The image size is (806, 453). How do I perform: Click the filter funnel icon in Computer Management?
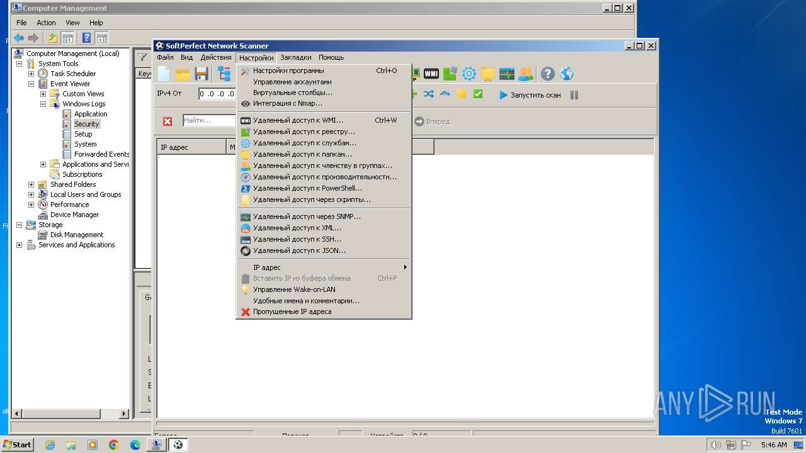click(142, 57)
